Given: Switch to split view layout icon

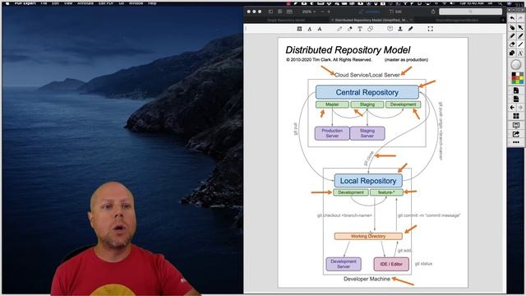Looking at the screenshot, I should [289, 12].
